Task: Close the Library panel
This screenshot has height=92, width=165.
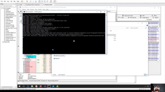Action: pyautogui.click(x=16, y=4)
